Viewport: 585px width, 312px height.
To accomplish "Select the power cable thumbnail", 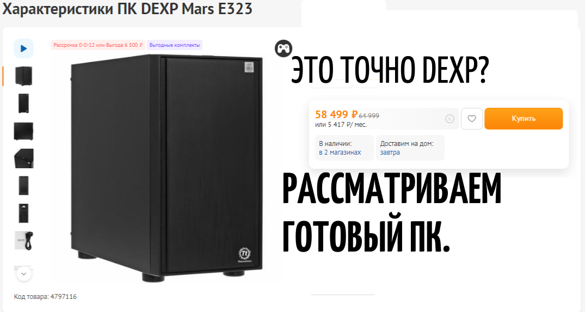I will (x=23, y=240).
